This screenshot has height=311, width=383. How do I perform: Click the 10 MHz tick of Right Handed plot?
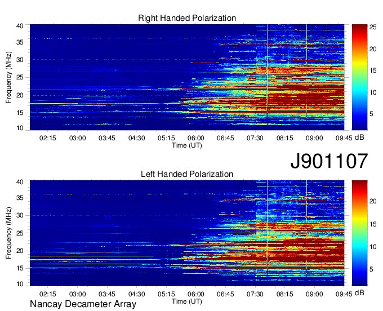point(20,128)
